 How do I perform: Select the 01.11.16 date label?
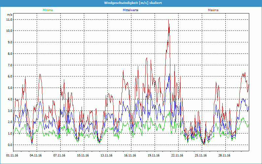(12, 156)
